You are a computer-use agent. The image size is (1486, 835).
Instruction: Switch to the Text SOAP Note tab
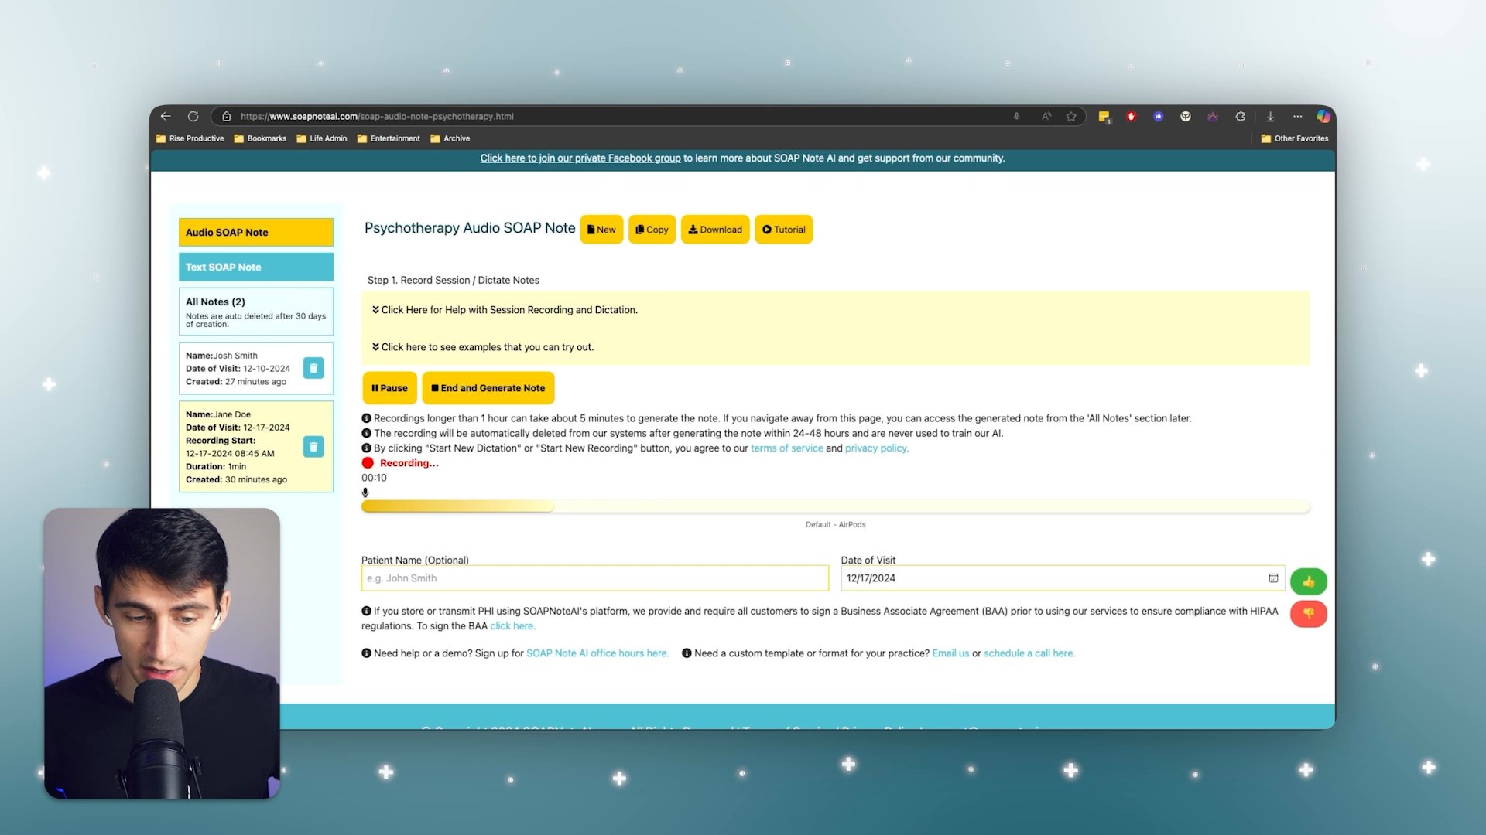pyautogui.click(x=256, y=267)
